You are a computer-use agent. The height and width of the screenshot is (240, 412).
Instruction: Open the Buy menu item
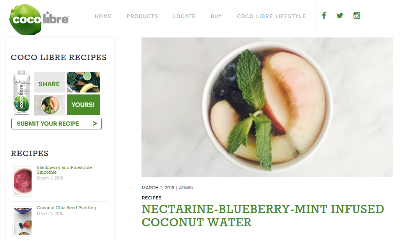click(x=216, y=16)
